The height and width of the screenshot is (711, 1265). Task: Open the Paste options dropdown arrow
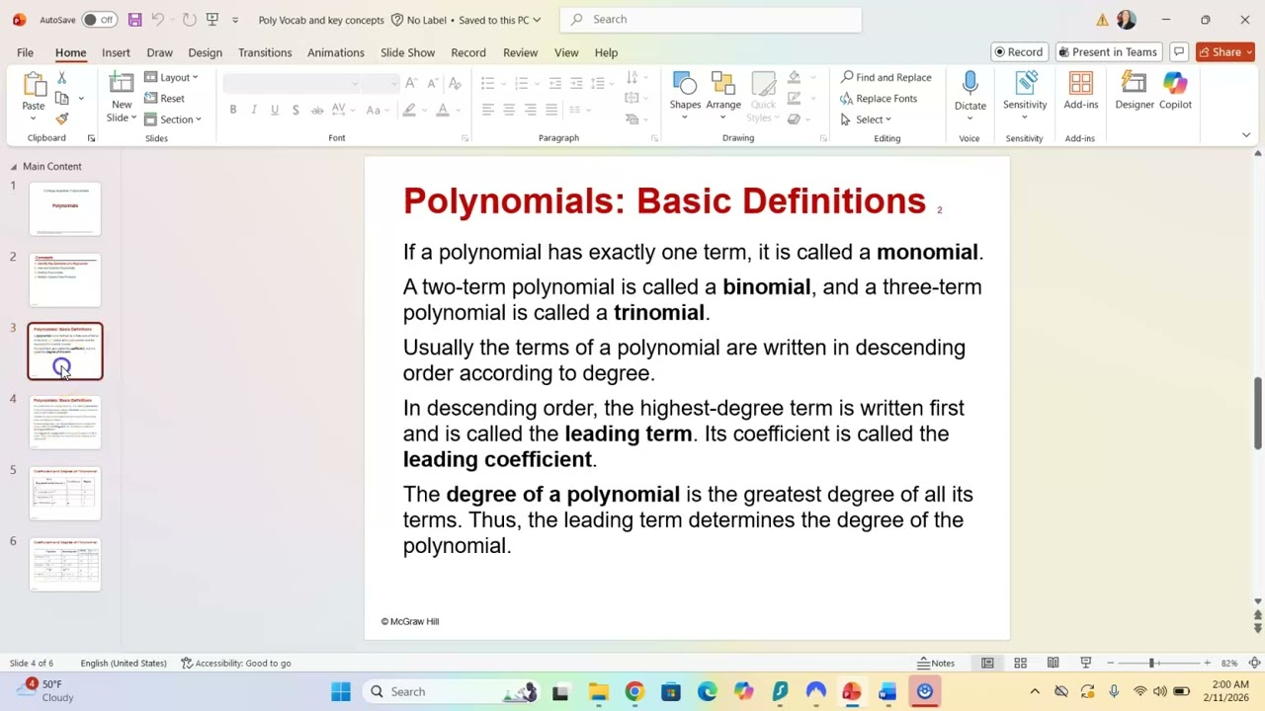pos(34,118)
